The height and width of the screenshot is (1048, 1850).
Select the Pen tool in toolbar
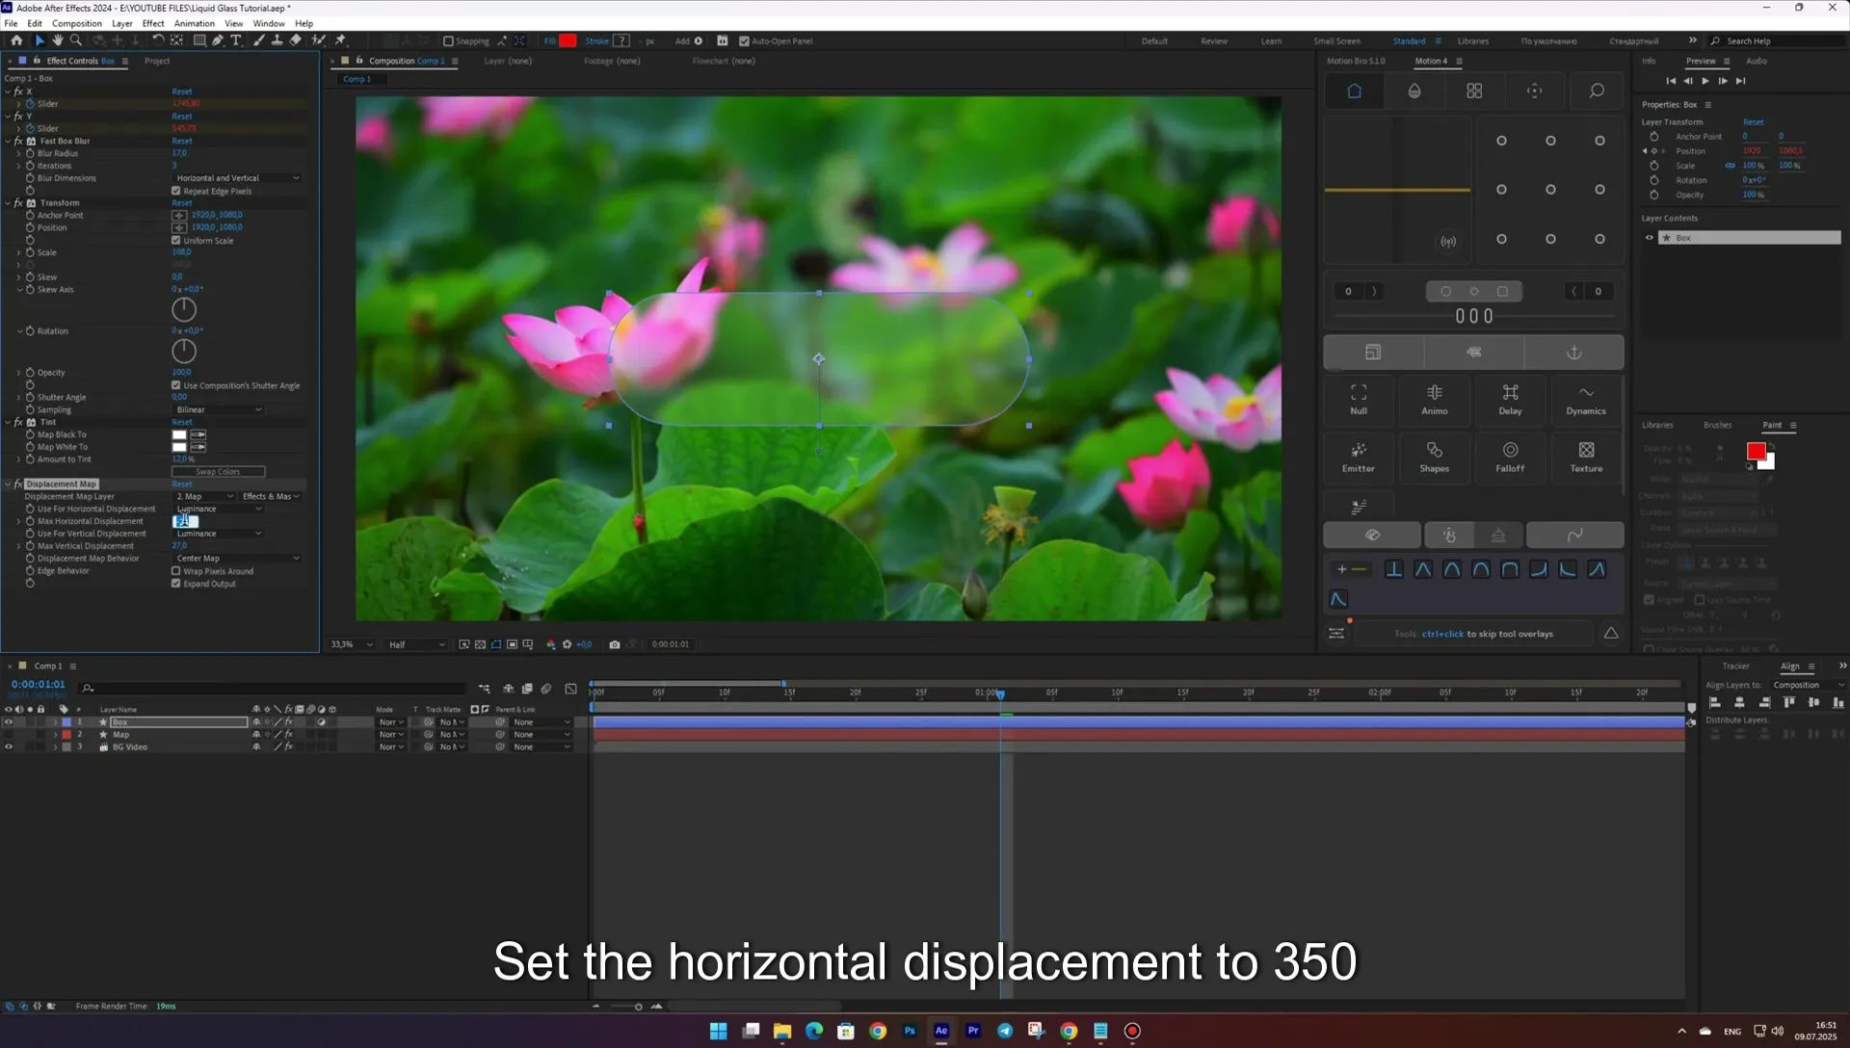click(x=218, y=40)
